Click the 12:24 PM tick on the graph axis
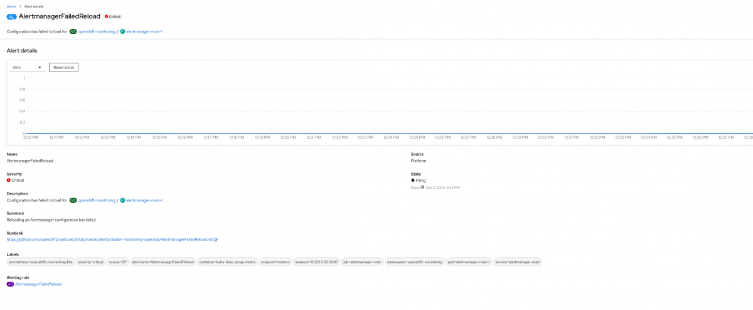Viewport: 753px width, 310px height. (x=392, y=137)
